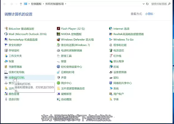
Task: Click the 设备和打印机 printer icon
Action: coord(6,78)
